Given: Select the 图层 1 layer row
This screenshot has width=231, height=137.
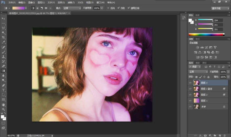Looking at the screenshot, I should click(x=208, y=101).
